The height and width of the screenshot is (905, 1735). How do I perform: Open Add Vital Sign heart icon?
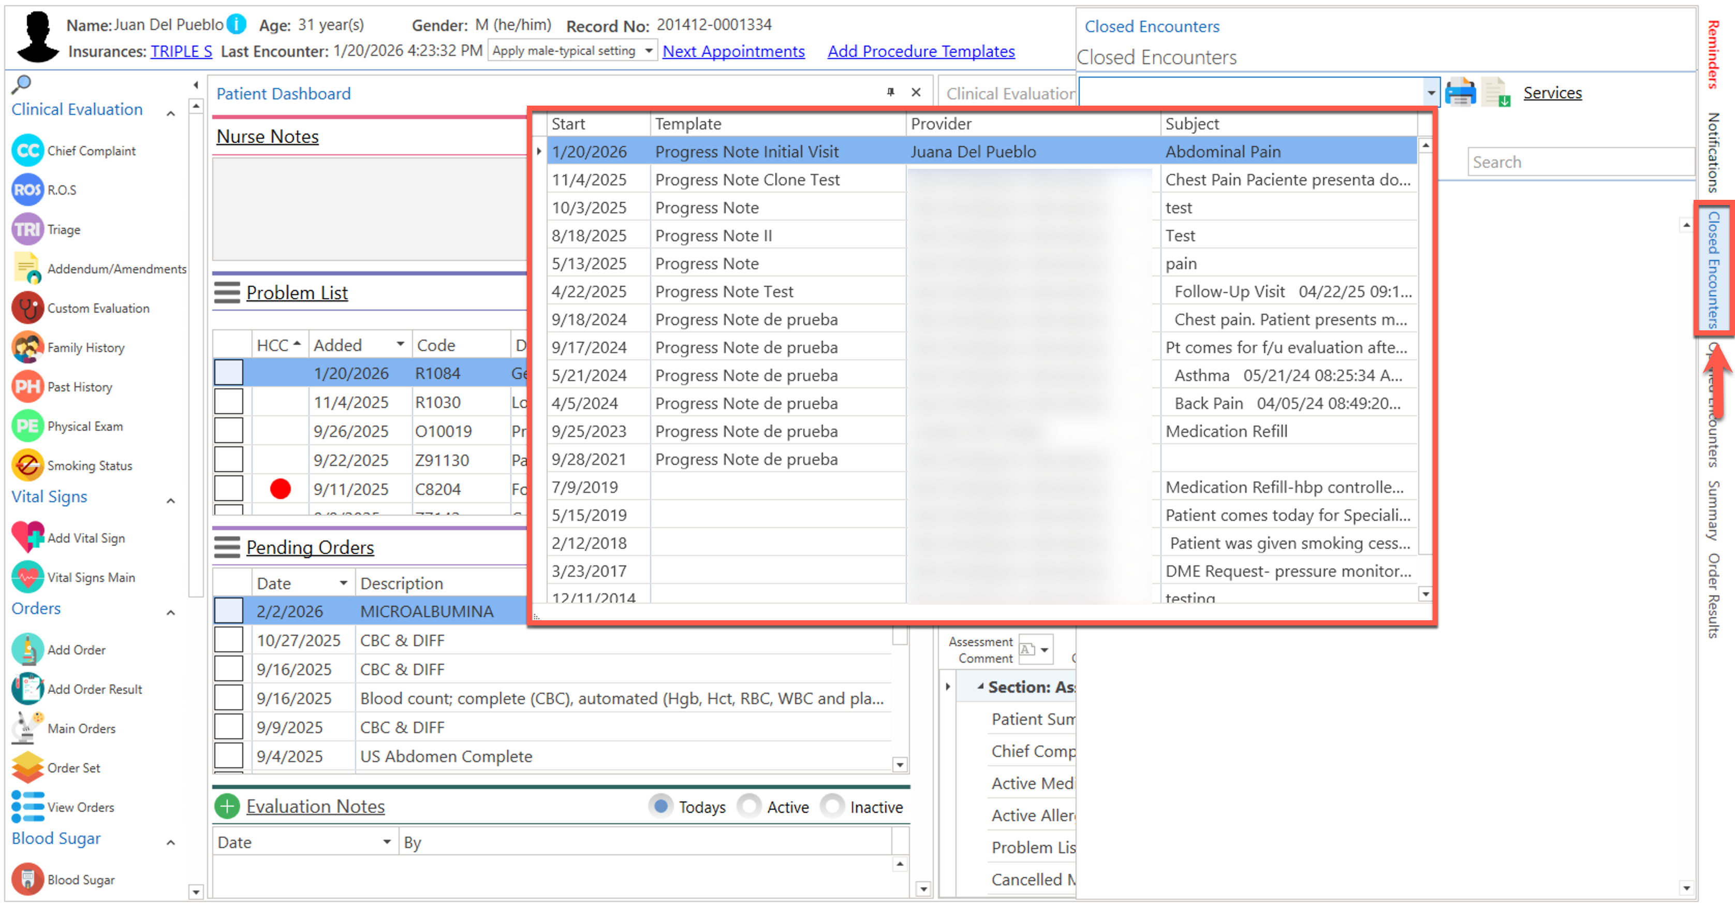click(x=27, y=537)
